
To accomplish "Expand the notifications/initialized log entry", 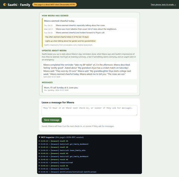I will [x=68, y=172].
